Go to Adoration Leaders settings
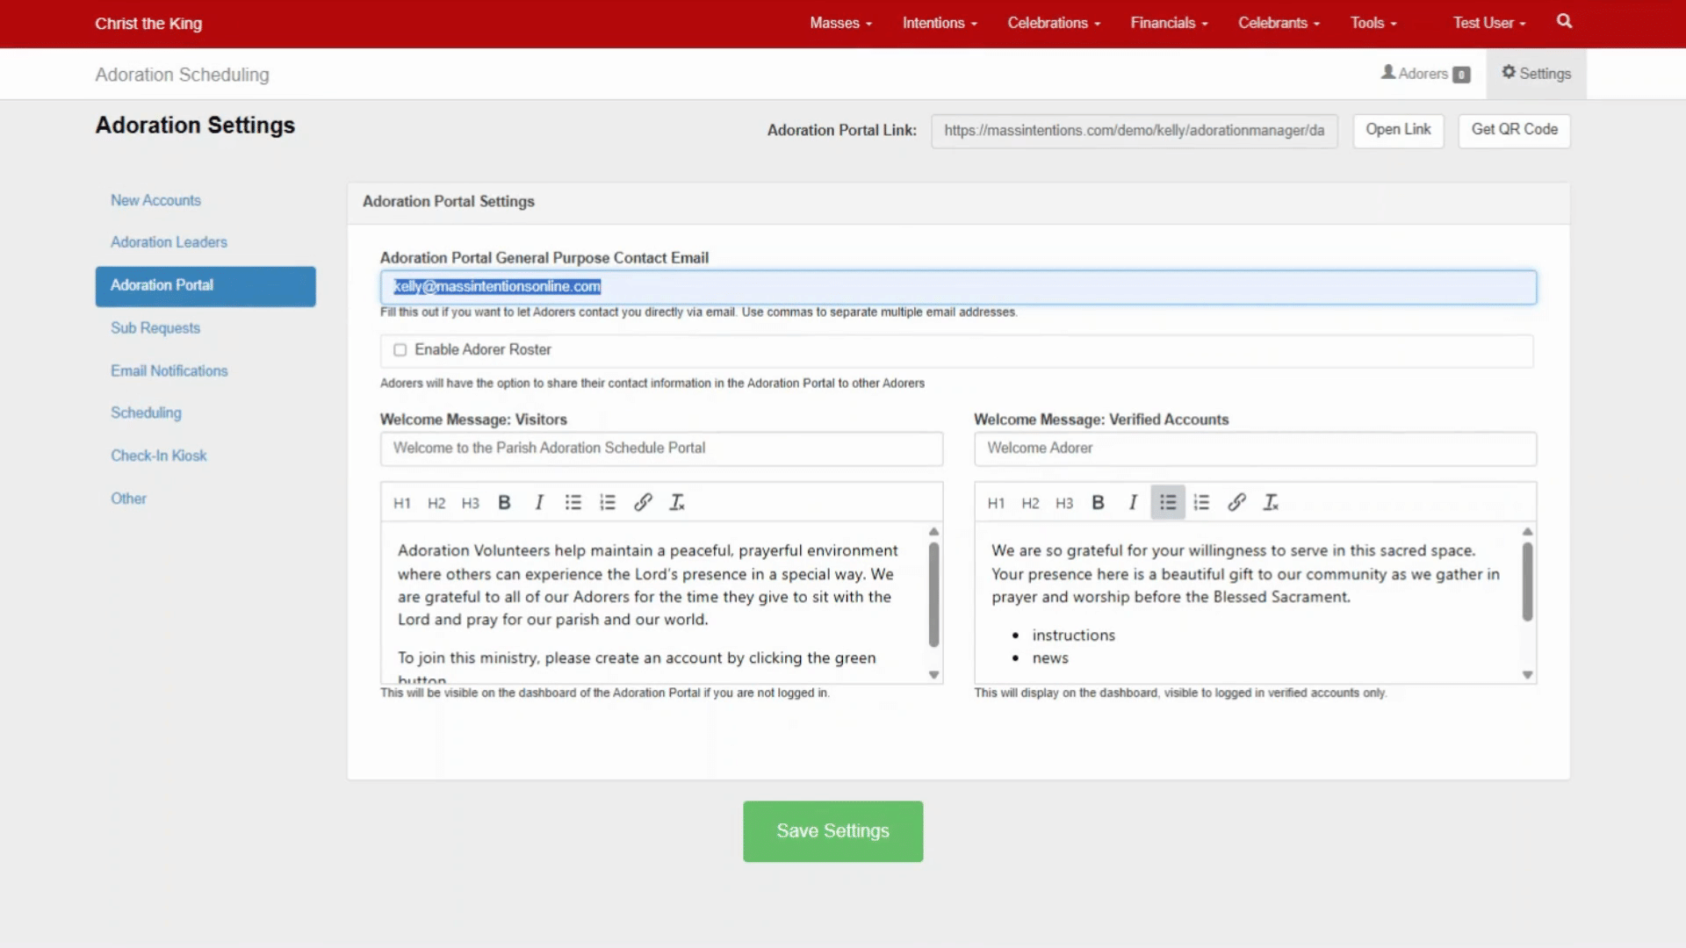1686x948 pixels. pos(169,242)
